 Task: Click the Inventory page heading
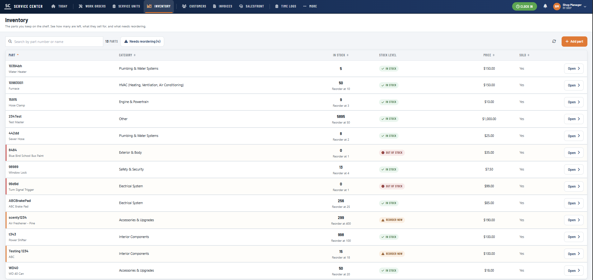pyautogui.click(x=16, y=20)
